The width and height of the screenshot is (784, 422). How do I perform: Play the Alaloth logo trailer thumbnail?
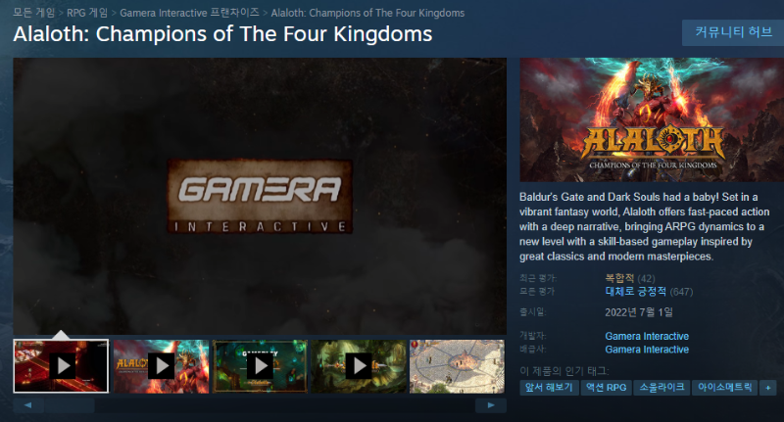tap(161, 366)
